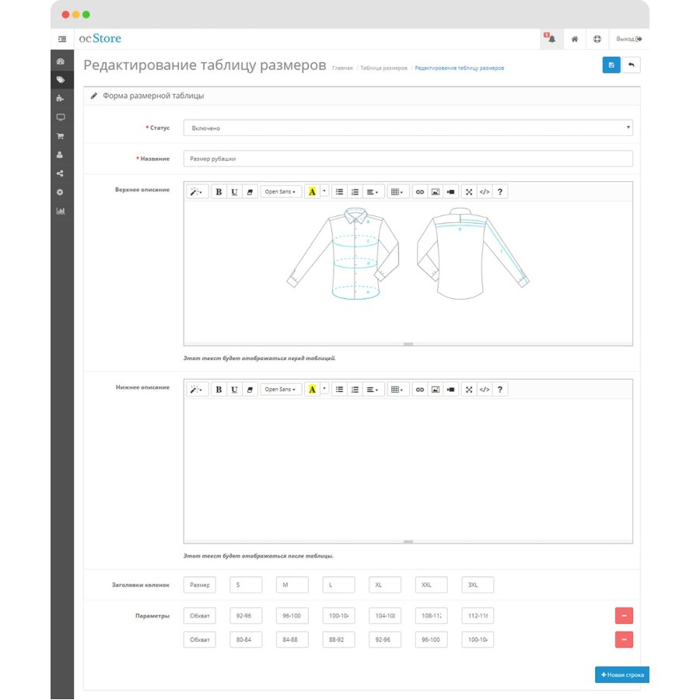Open Reports chart icon in sidebar
The width and height of the screenshot is (700, 700).
61,211
